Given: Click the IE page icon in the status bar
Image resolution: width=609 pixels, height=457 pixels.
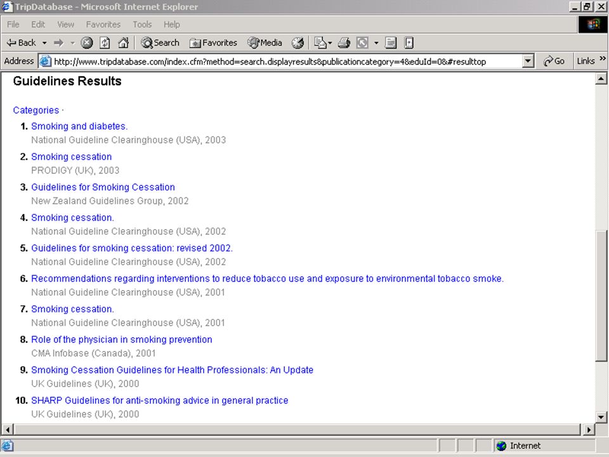Looking at the screenshot, I should (7, 446).
